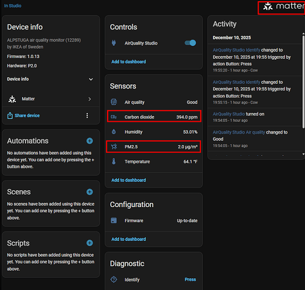Add a new scene with plus button
This screenshot has height=290, width=305.
tap(90, 192)
